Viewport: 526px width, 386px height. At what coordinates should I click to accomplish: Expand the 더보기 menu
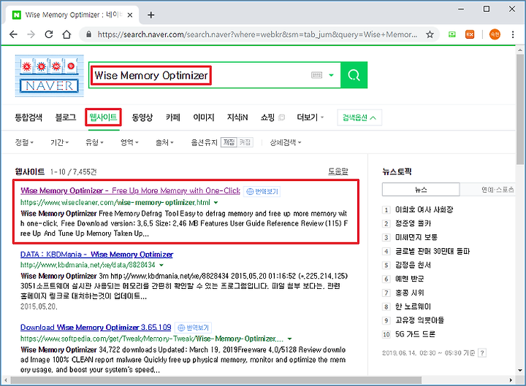pos(310,117)
